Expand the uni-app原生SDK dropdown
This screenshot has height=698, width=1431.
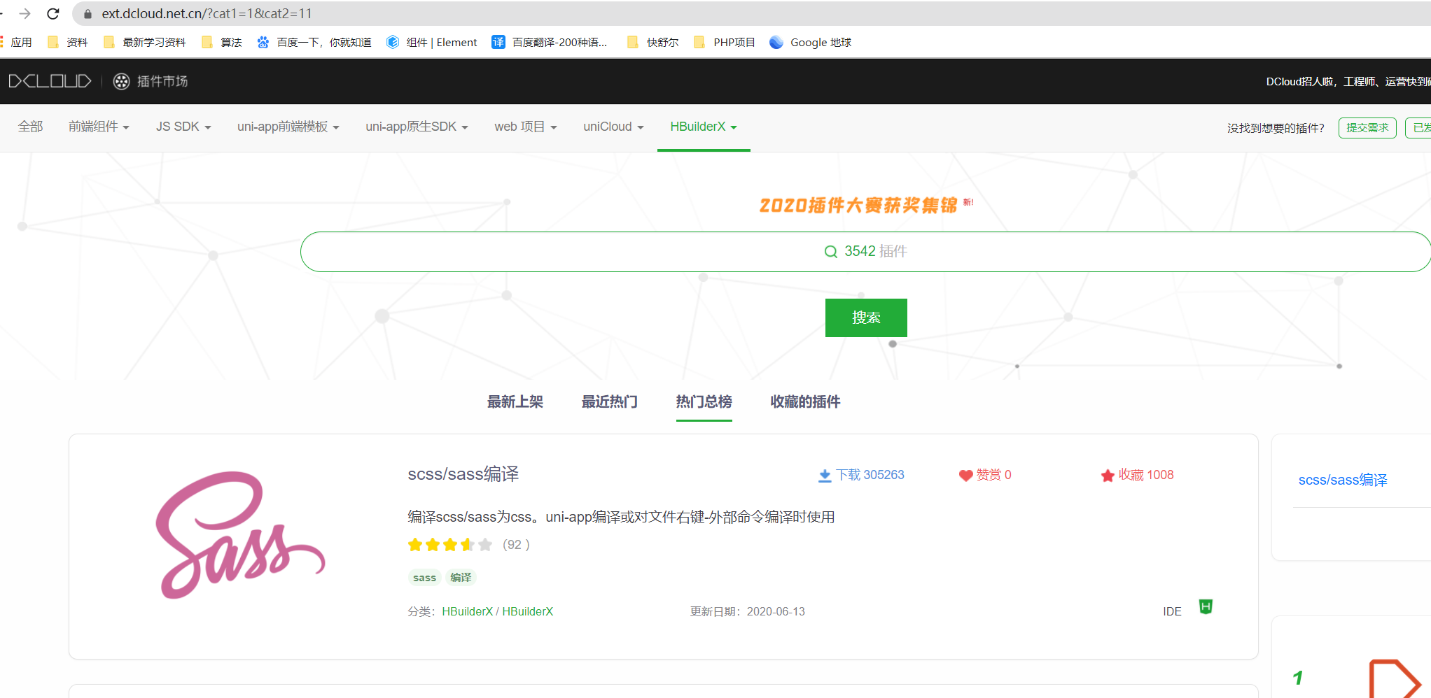(x=417, y=127)
